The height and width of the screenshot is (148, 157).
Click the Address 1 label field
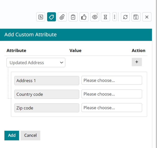click(47, 81)
